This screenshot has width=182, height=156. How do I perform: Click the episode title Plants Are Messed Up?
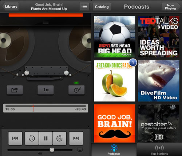pyautogui.click(x=49, y=9)
